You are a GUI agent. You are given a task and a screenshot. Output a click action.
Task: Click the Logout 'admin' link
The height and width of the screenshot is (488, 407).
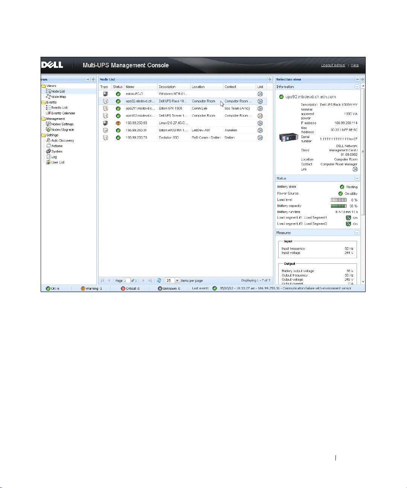(333, 65)
